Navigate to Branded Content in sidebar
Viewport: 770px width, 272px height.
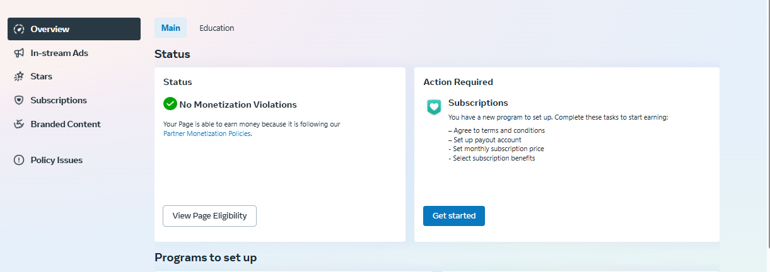tap(74, 124)
